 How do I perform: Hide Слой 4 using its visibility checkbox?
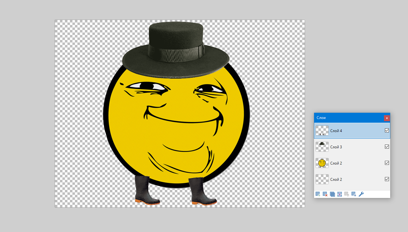pyautogui.click(x=387, y=131)
